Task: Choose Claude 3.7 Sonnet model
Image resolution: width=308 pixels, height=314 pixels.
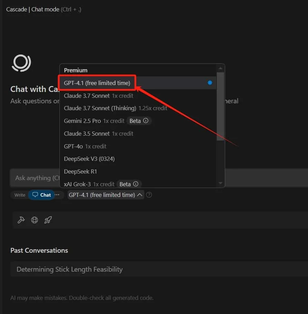Action: click(138, 96)
